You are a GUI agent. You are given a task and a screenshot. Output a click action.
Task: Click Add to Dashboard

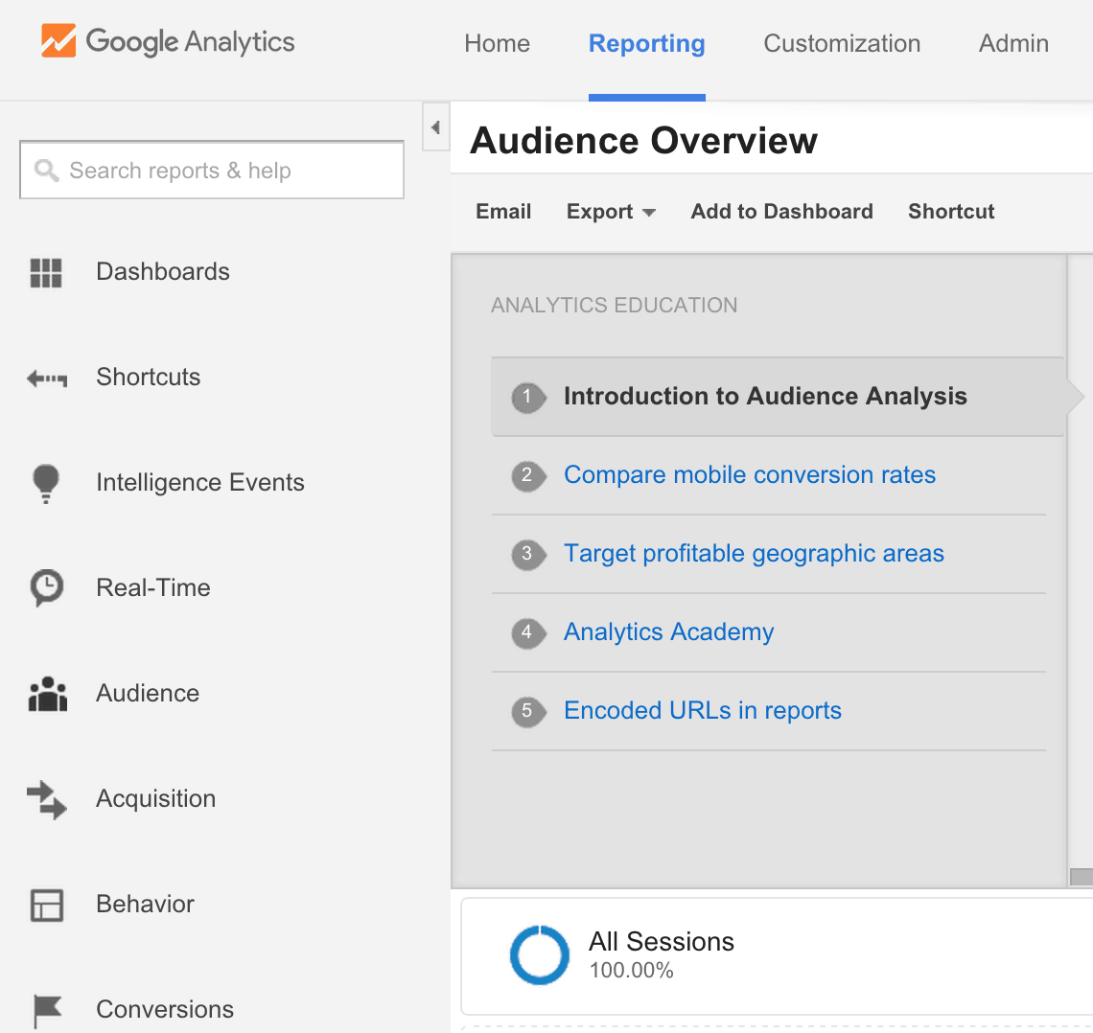click(x=781, y=211)
